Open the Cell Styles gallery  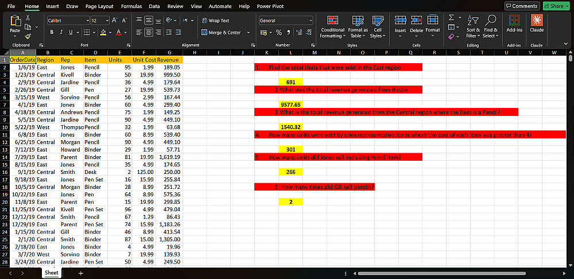tap(378, 26)
